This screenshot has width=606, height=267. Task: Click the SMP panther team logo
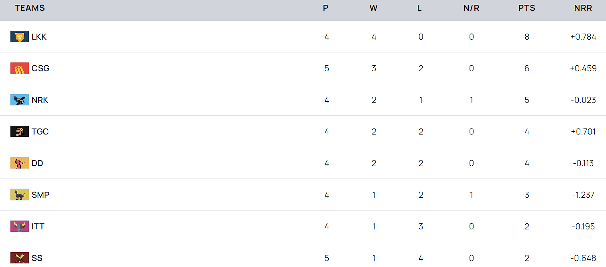coord(19,195)
